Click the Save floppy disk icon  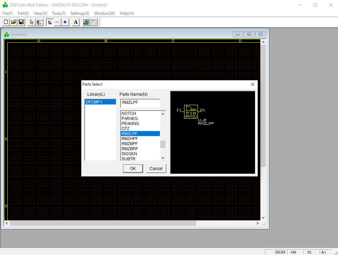[21, 22]
